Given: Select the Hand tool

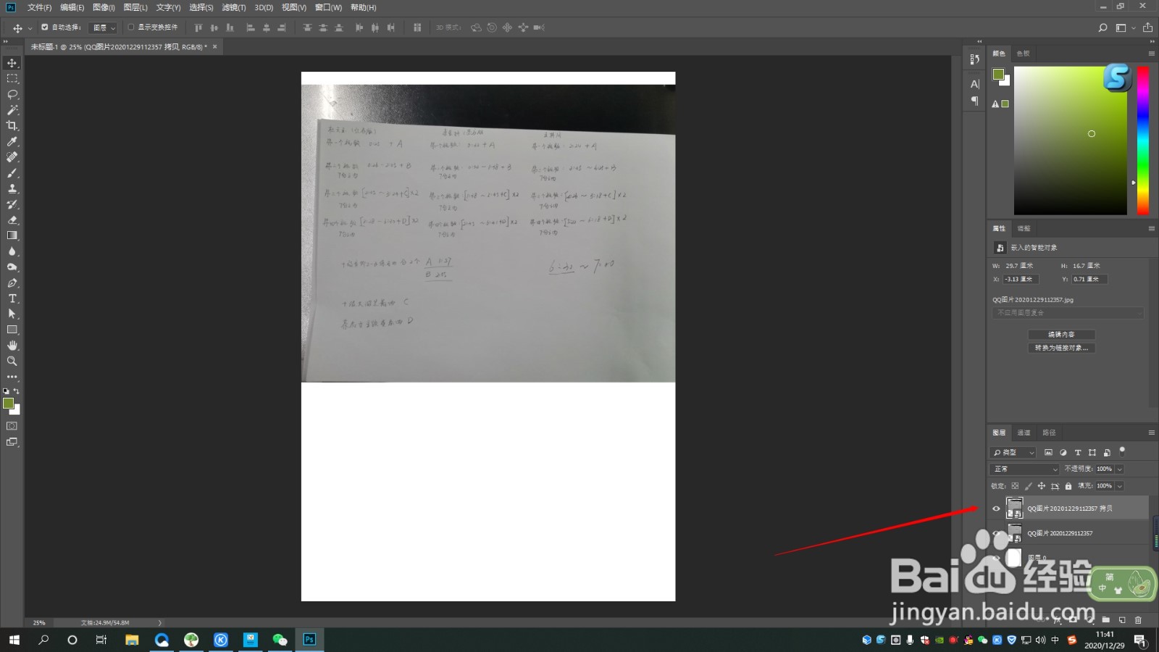Looking at the screenshot, I should point(12,346).
